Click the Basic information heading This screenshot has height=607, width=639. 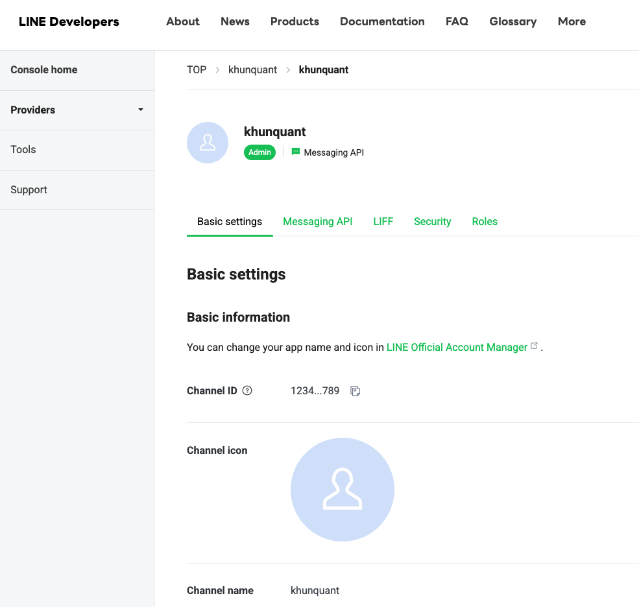[238, 317]
